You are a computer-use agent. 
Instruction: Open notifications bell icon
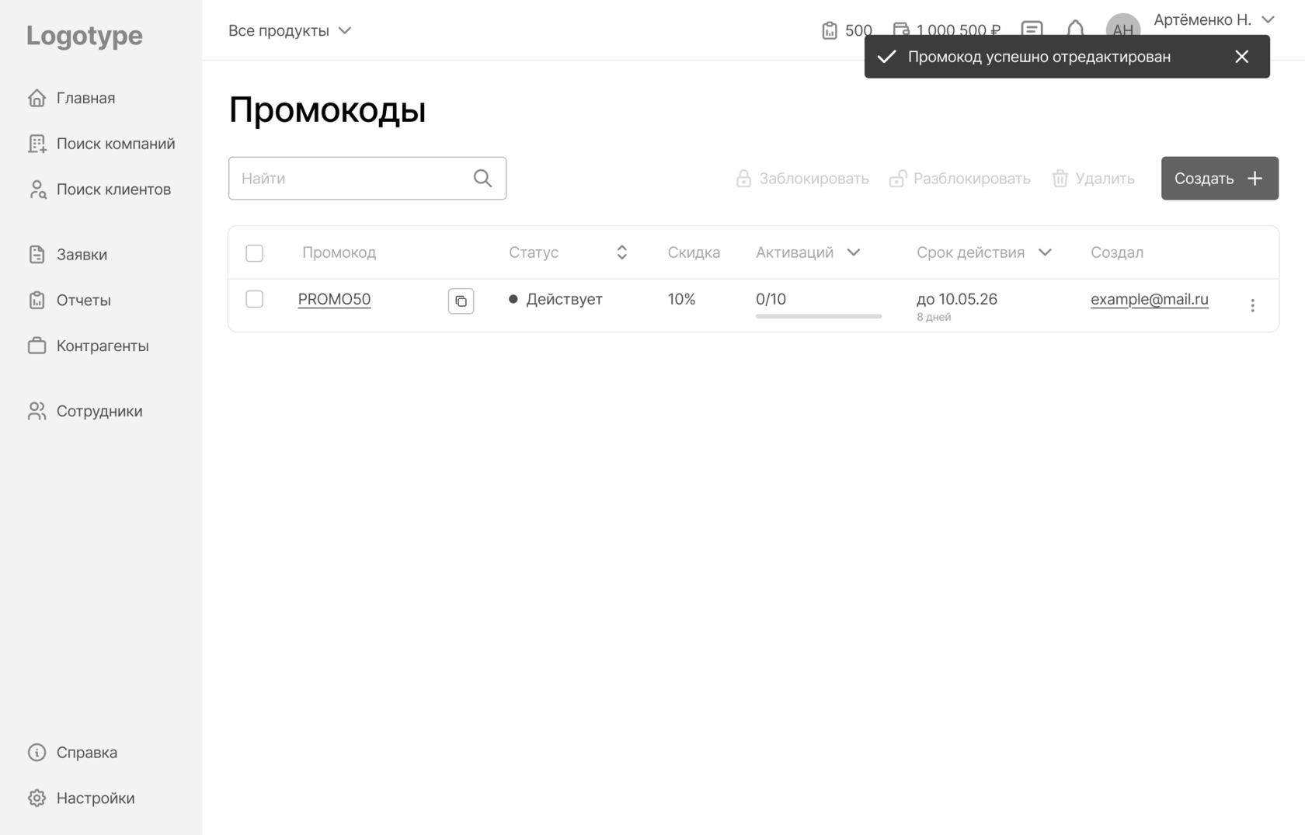(1075, 30)
